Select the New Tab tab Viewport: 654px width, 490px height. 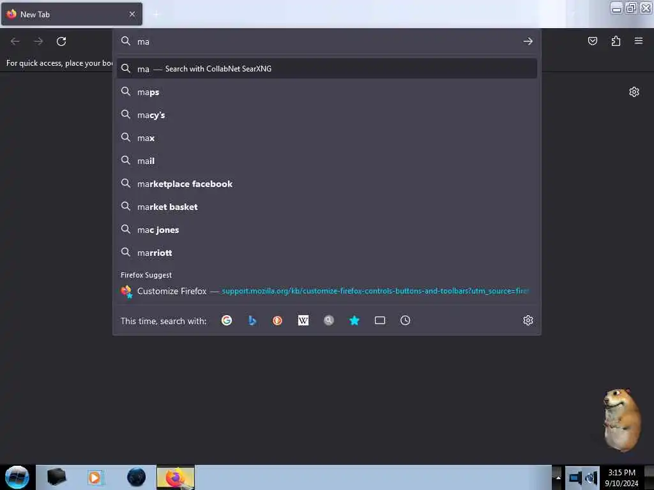click(72, 14)
